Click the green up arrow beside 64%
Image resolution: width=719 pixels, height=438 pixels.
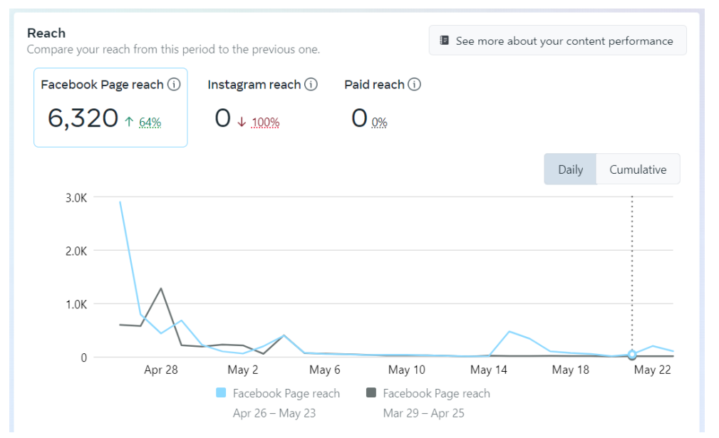coord(129,122)
